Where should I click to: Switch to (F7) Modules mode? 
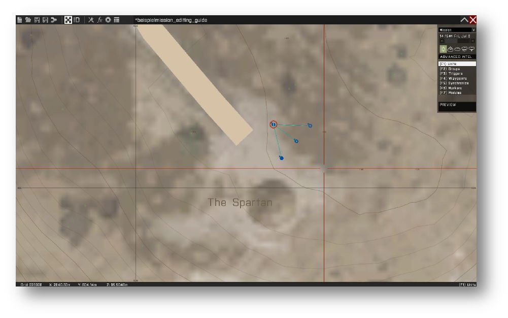click(457, 93)
